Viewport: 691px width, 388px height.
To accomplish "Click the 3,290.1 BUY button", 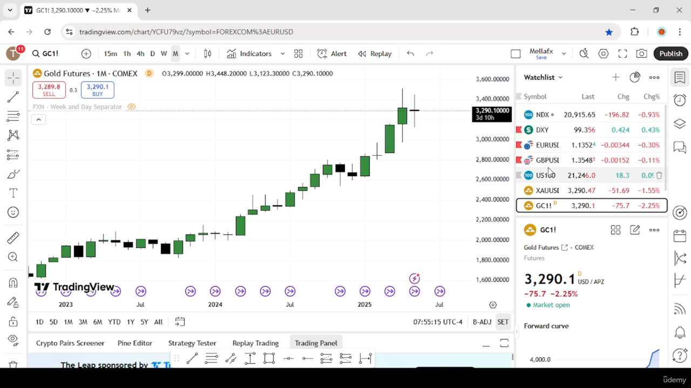I will pos(97,90).
